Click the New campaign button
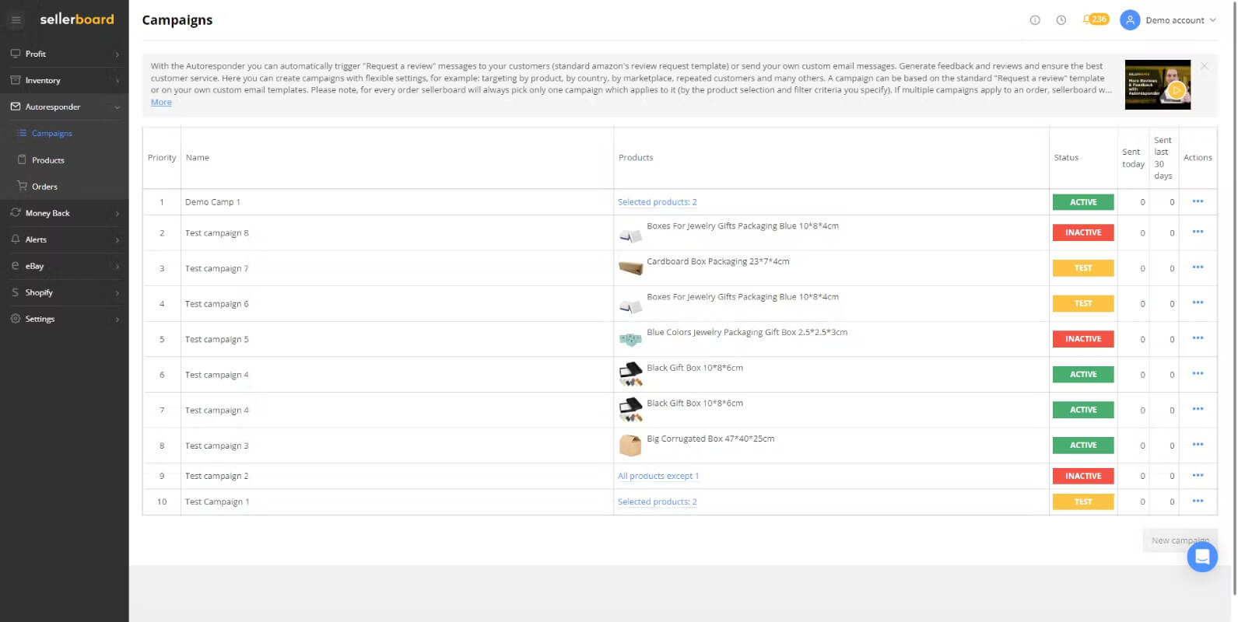The height and width of the screenshot is (622, 1238). click(x=1180, y=540)
